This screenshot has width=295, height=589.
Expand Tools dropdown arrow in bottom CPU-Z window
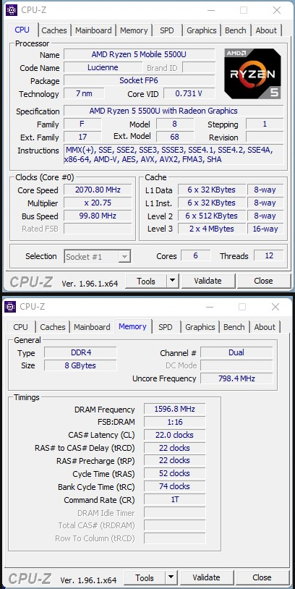pos(171,577)
